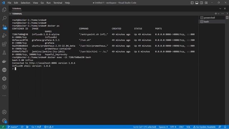Image resolution: width=229 pixels, height=129 pixels.
Task: Open the Explorer view in activity bar
Action: (x=4, y=10)
